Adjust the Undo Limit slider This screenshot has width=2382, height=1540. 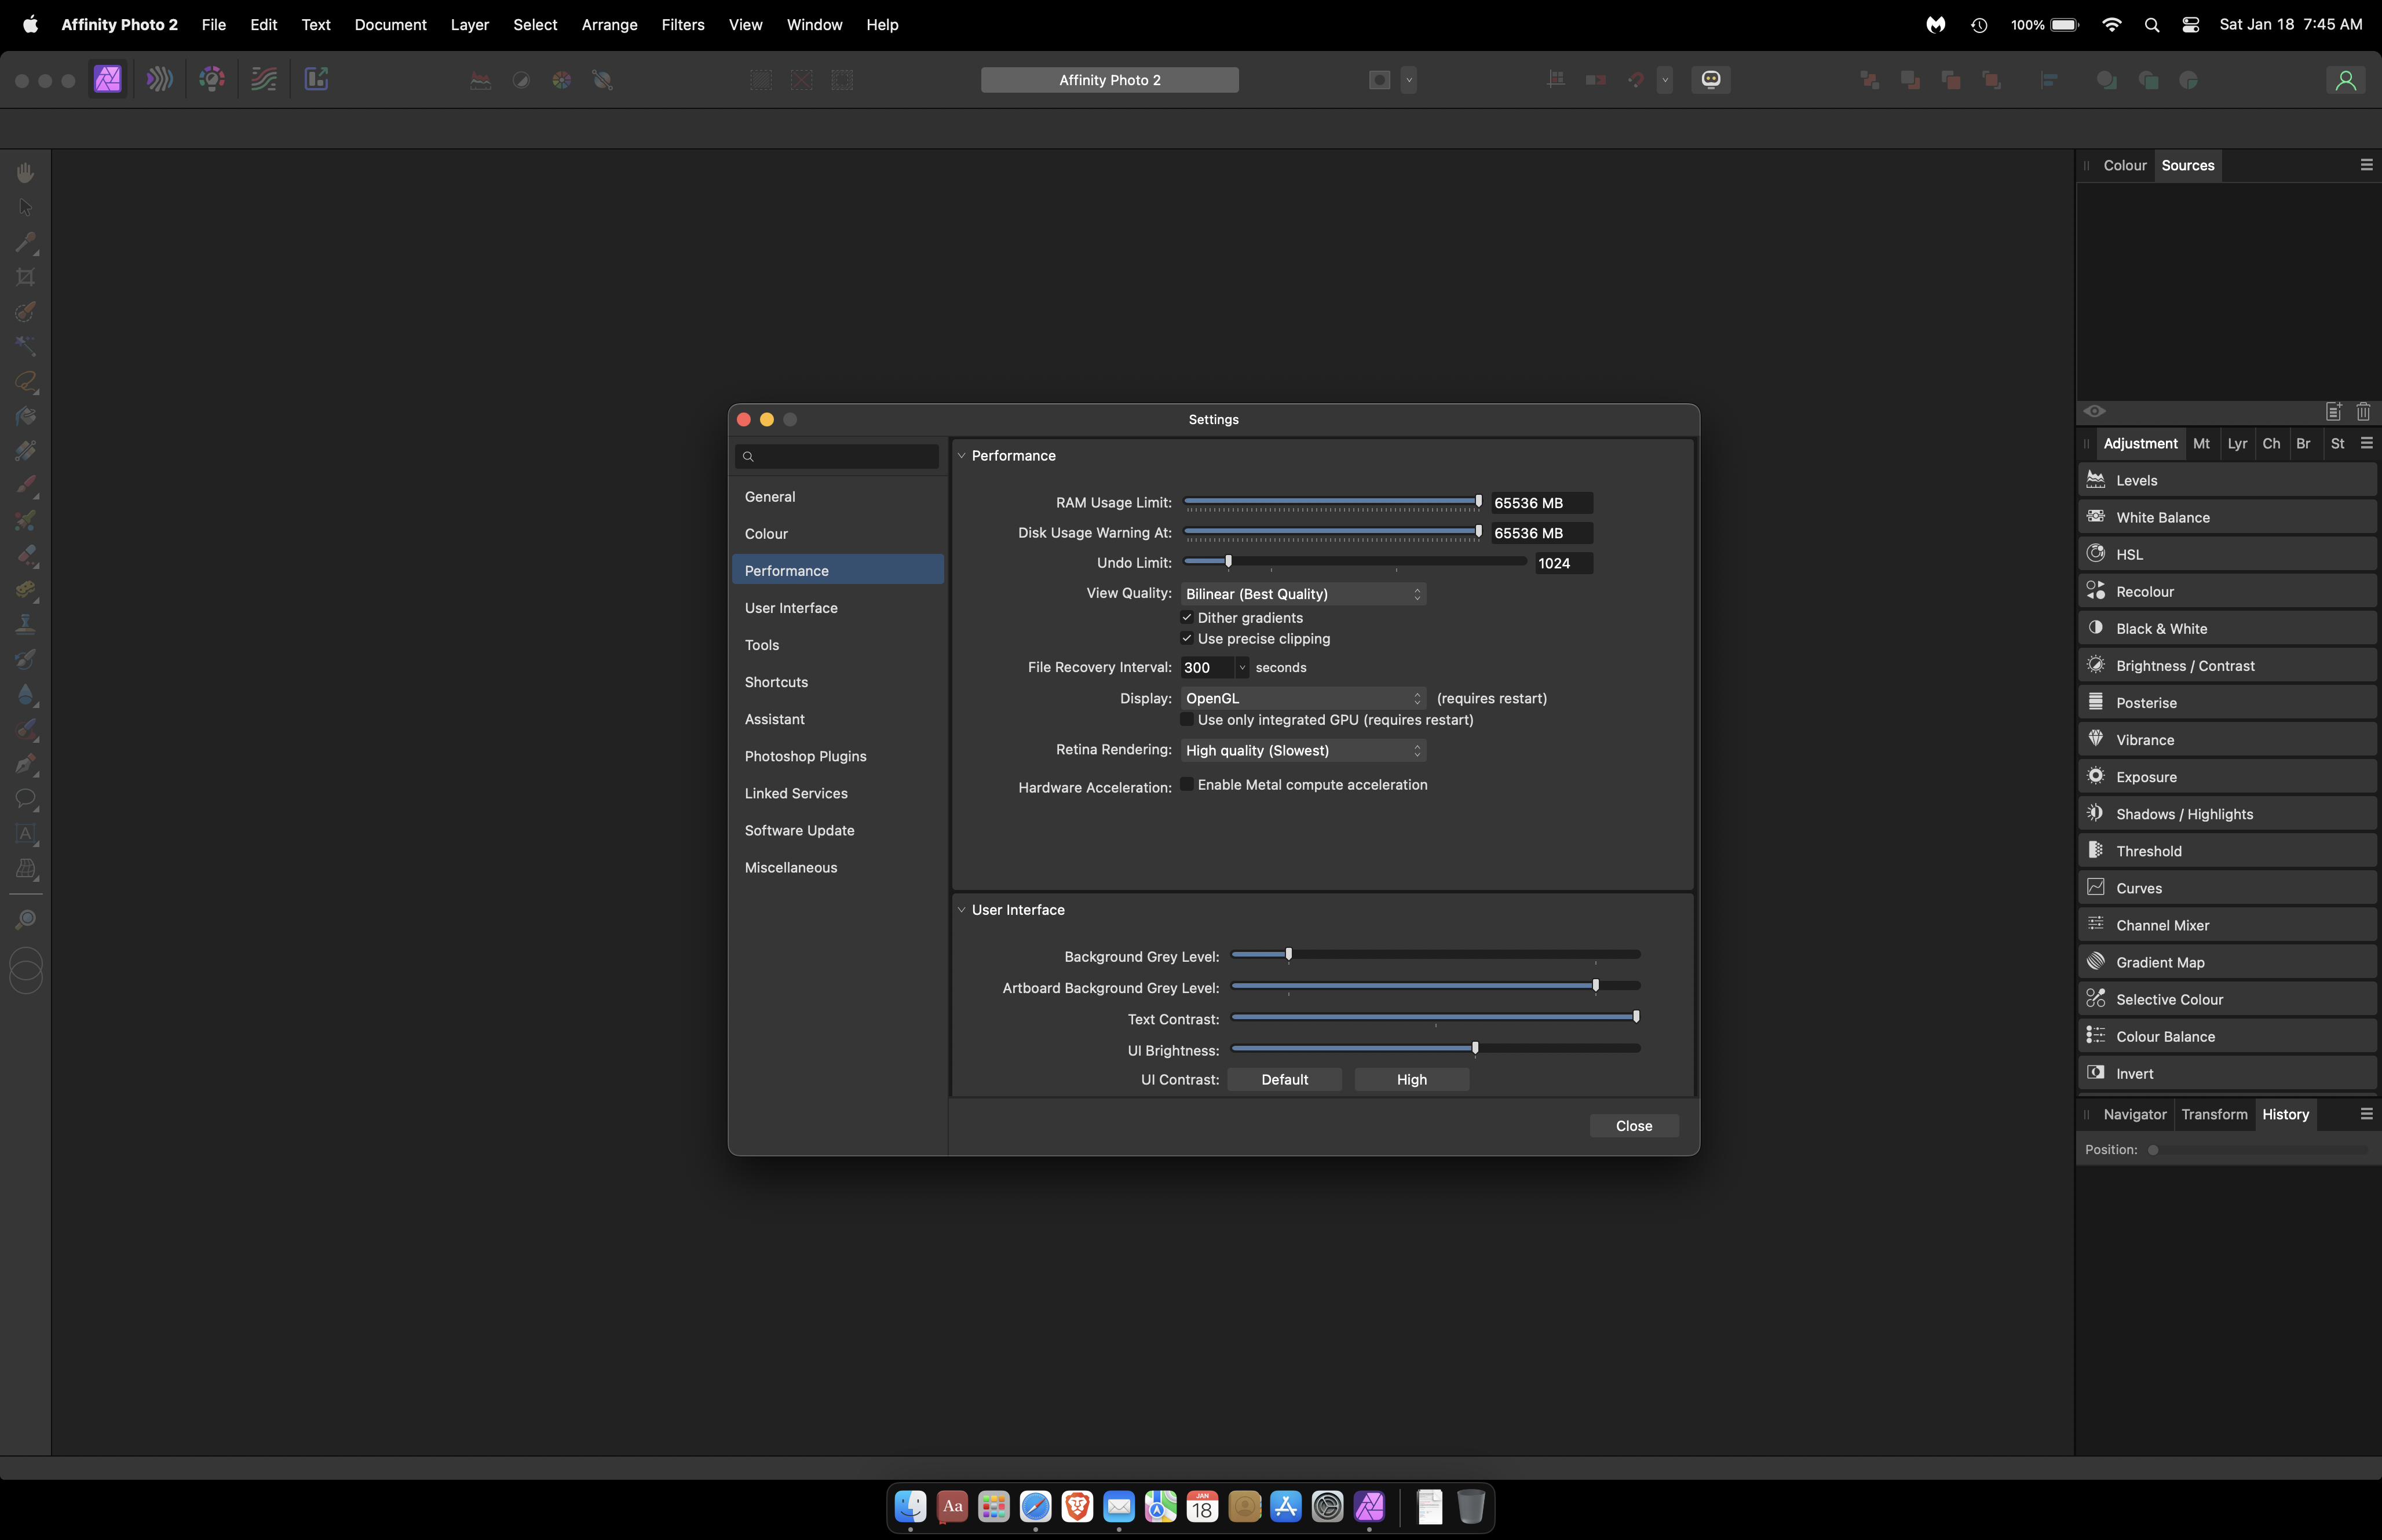coord(1229,561)
